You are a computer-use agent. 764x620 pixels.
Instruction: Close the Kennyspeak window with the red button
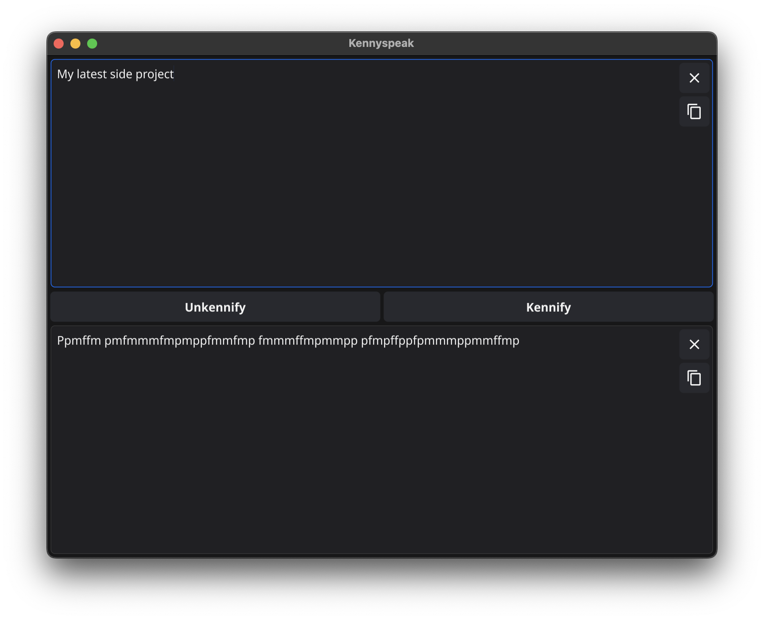(x=59, y=44)
